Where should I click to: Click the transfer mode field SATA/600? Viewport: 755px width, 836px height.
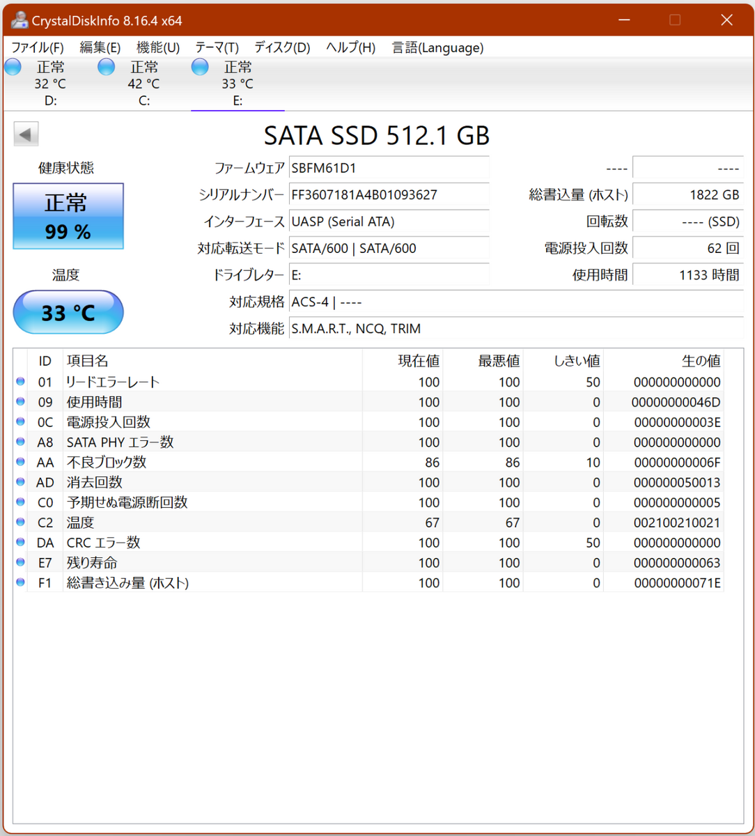(x=389, y=248)
